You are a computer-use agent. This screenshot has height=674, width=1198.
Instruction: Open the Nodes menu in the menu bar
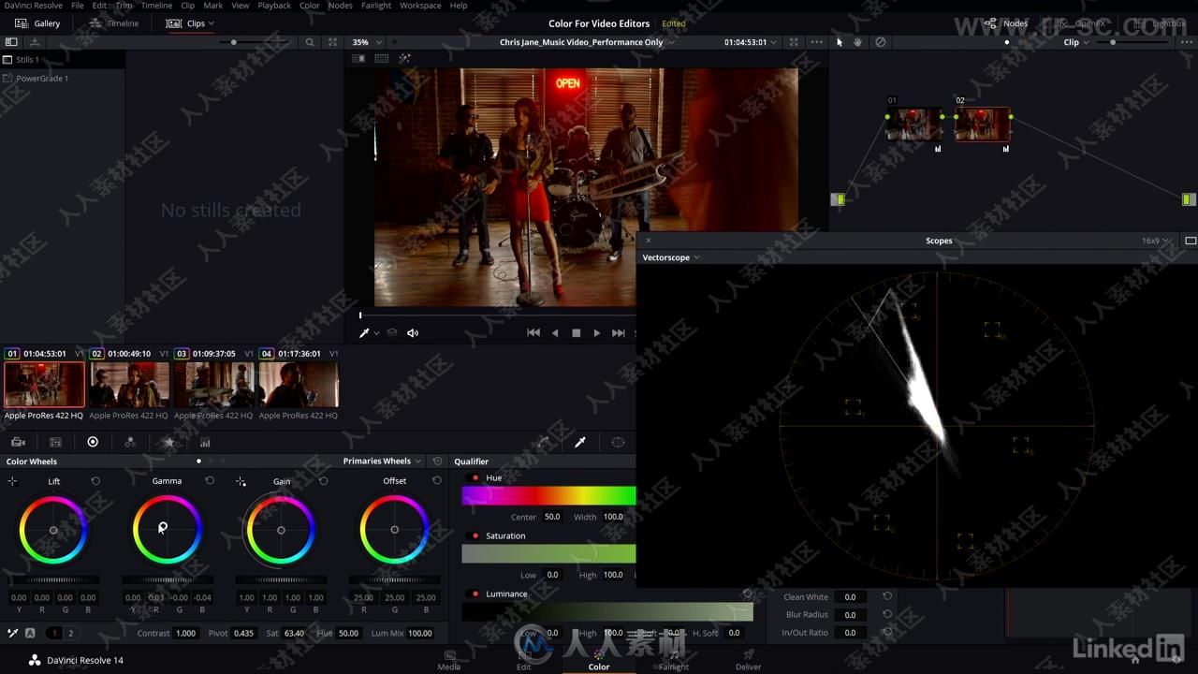(x=340, y=6)
